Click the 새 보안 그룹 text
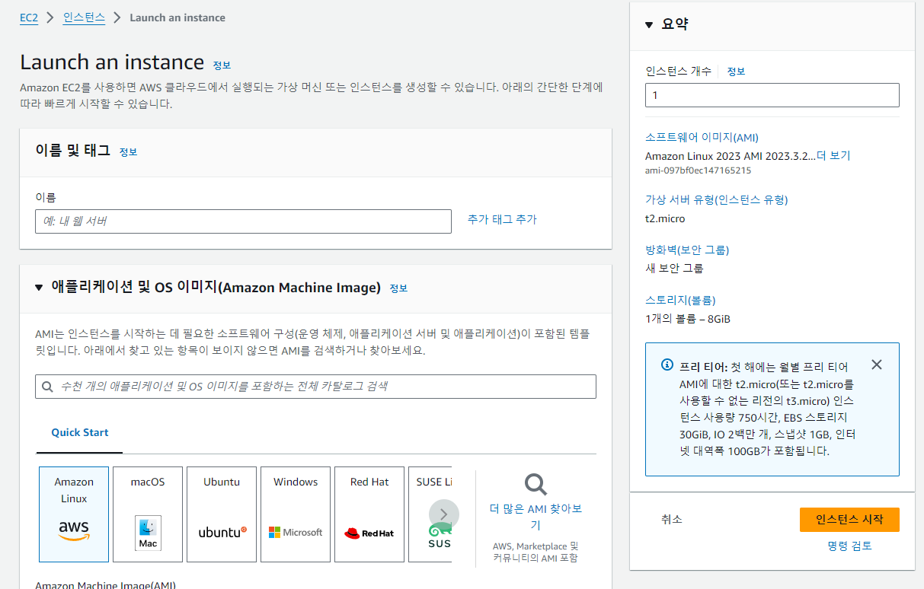 tap(674, 268)
